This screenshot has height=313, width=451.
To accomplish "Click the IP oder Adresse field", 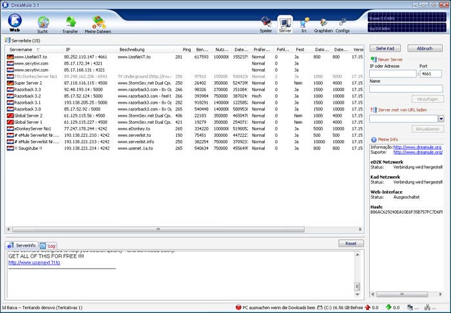I will 393,74.
